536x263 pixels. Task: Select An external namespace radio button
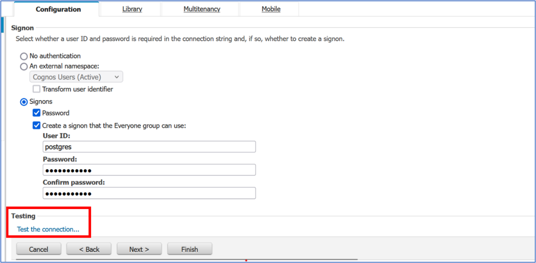pyautogui.click(x=24, y=67)
